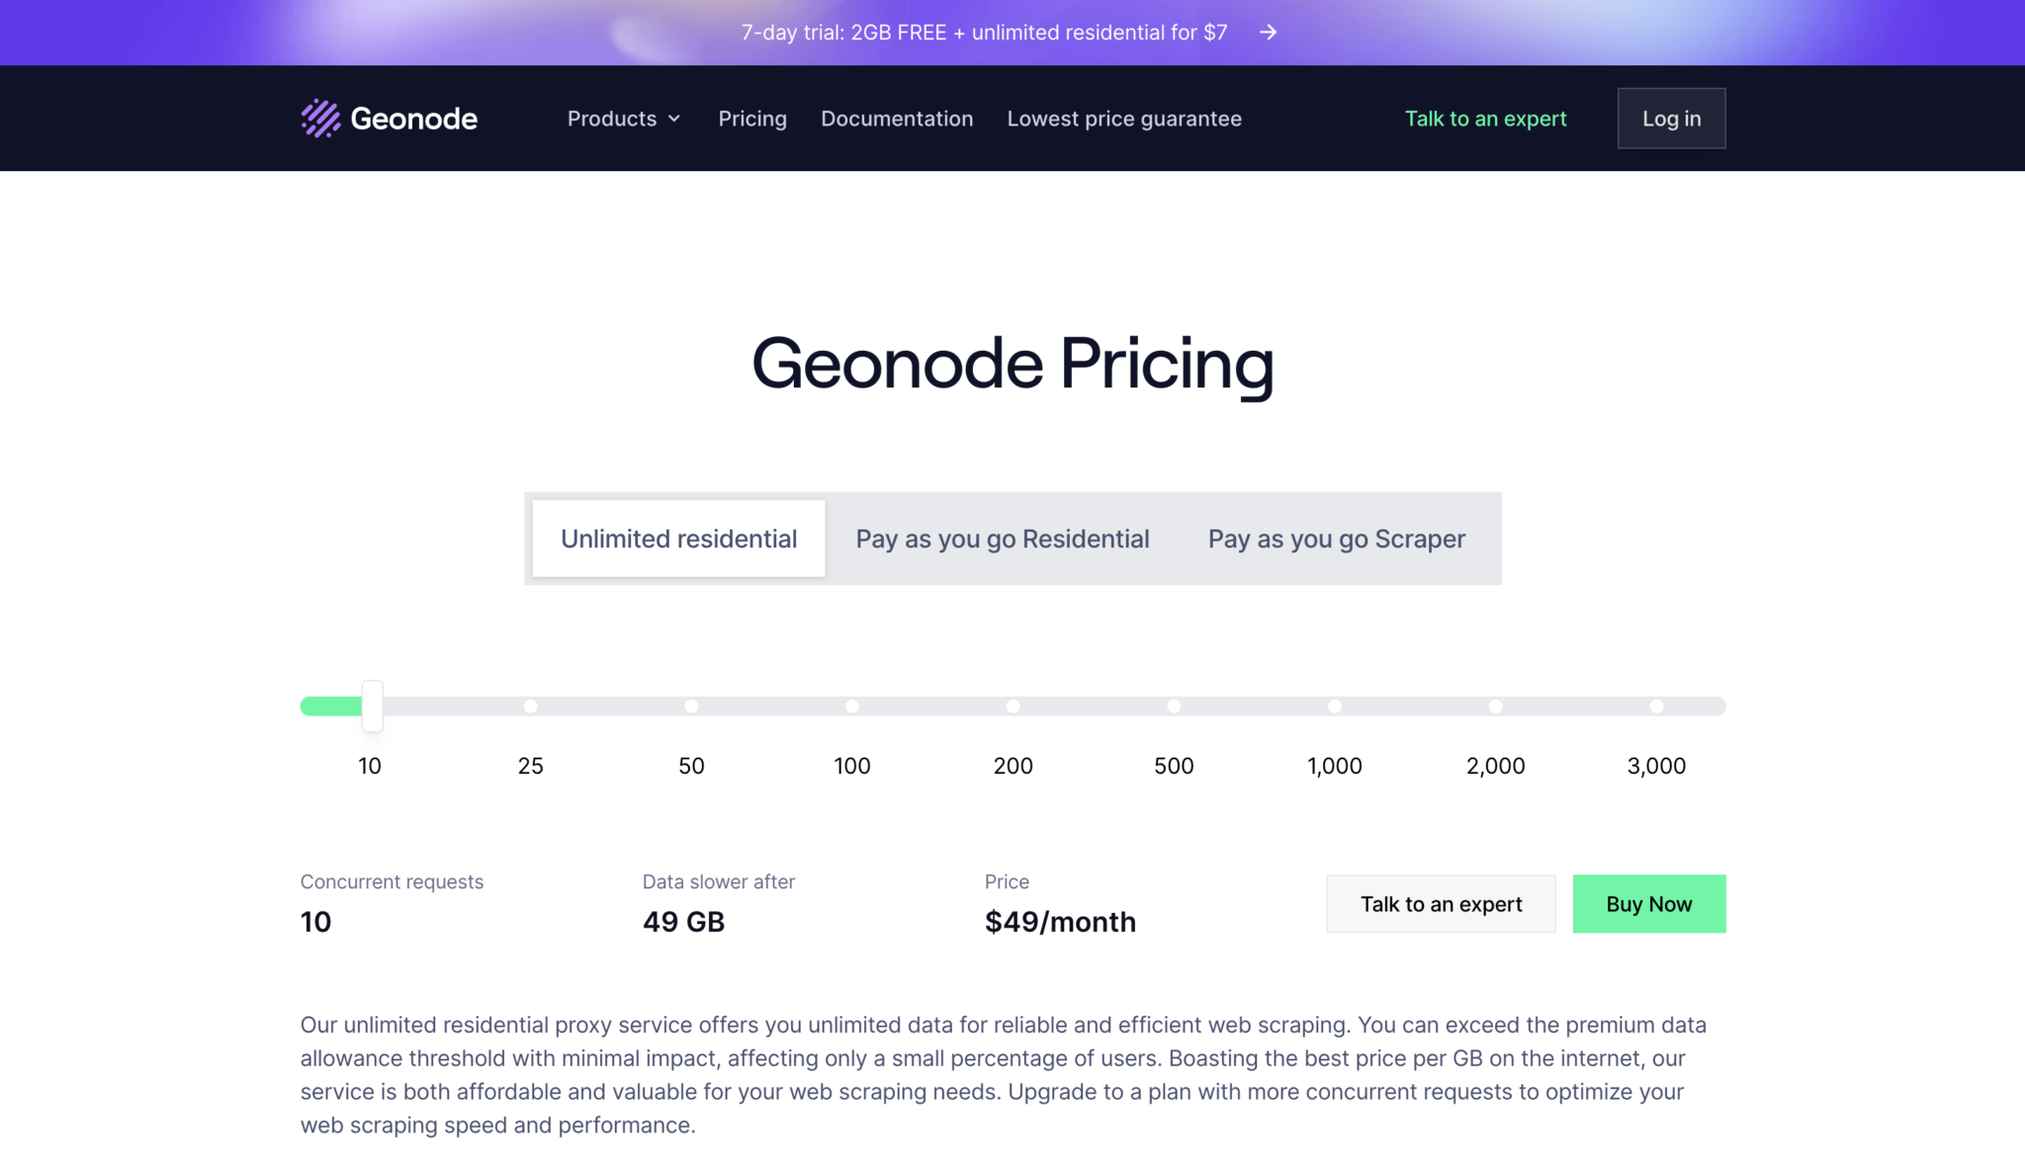
Task: Open the Documentation nav link
Action: coord(897,119)
